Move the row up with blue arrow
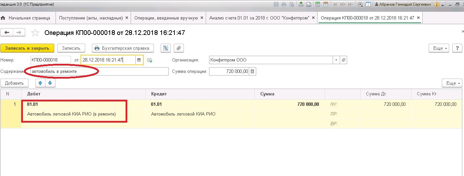The height and width of the screenshot is (176, 464). click(40, 83)
